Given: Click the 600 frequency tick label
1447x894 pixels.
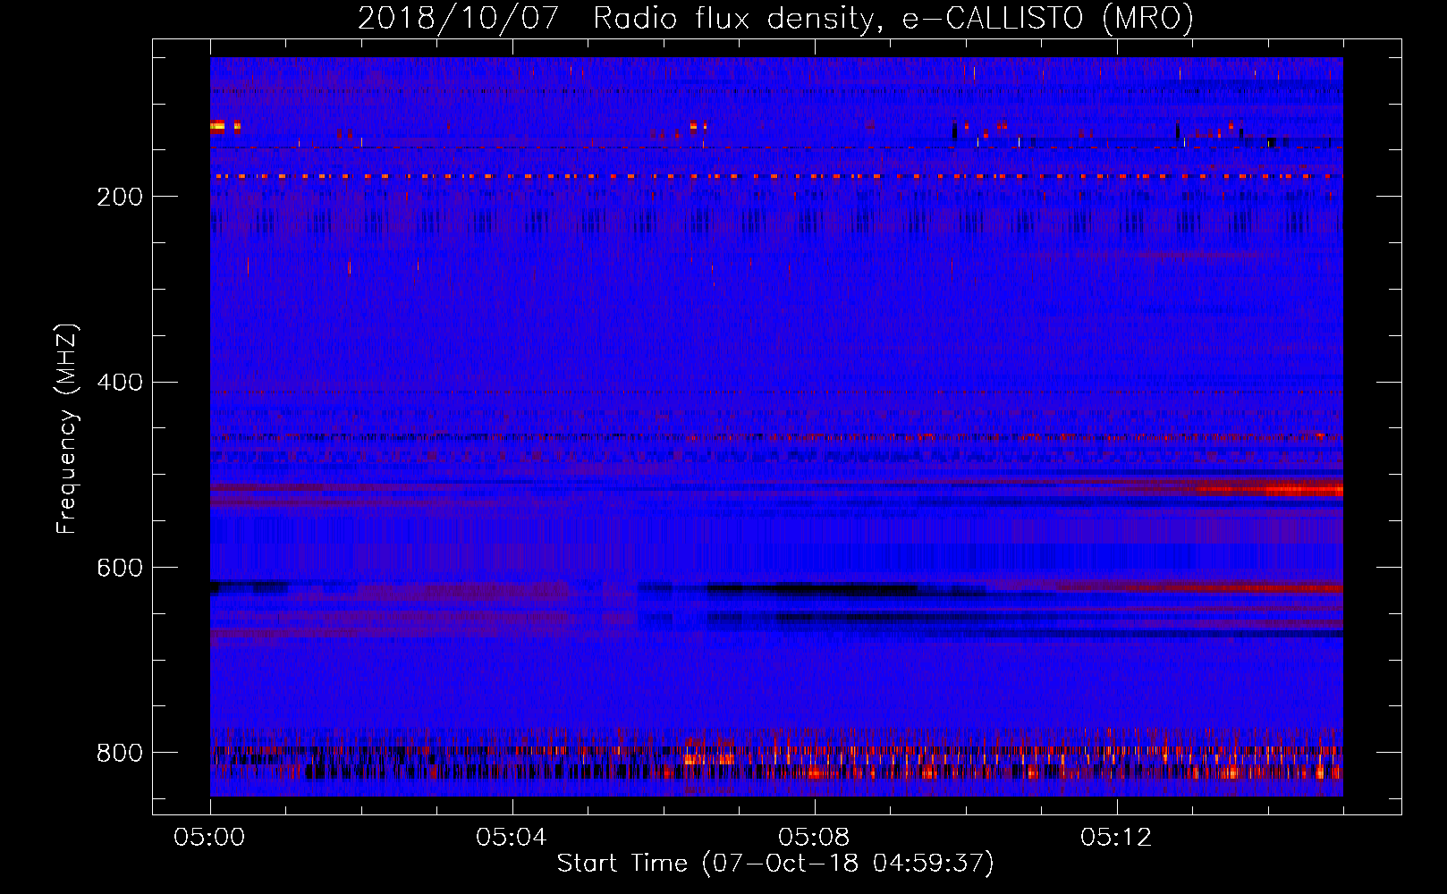Looking at the screenshot, I should click(x=120, y=568).
